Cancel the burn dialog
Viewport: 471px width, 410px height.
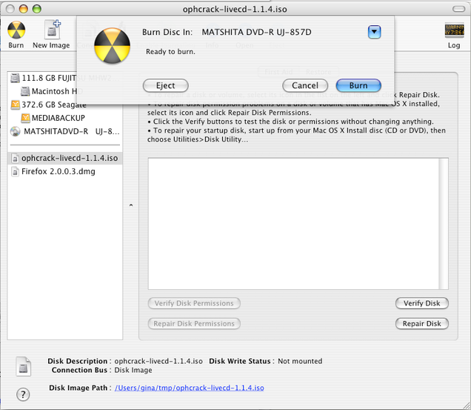pos(305,85)
